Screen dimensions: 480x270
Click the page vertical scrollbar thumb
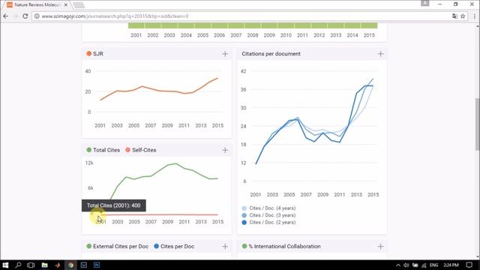(477, 124)
